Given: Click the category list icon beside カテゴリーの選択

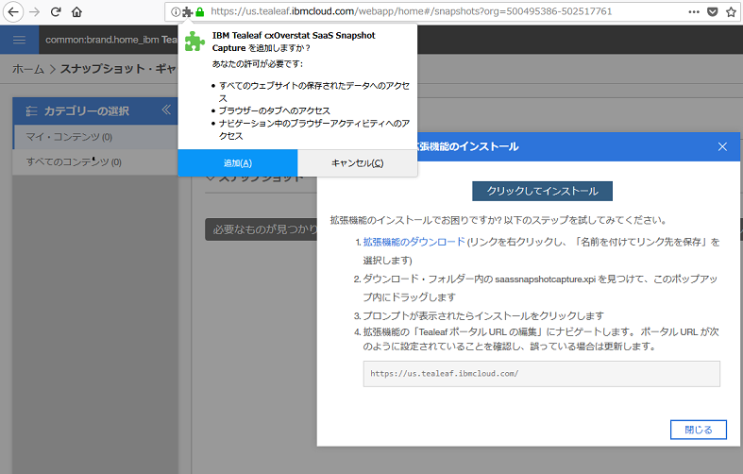Looking at the screenshot, I should click(31, 110).
